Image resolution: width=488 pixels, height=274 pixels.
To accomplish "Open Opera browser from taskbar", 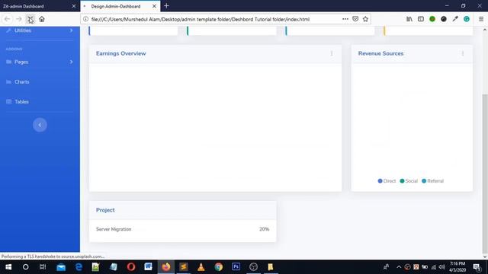I will click(x=131, y=267).
